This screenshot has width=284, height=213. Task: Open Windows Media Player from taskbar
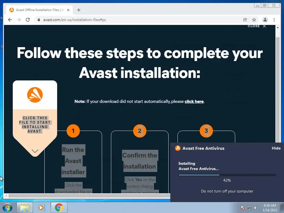[42, 207]
